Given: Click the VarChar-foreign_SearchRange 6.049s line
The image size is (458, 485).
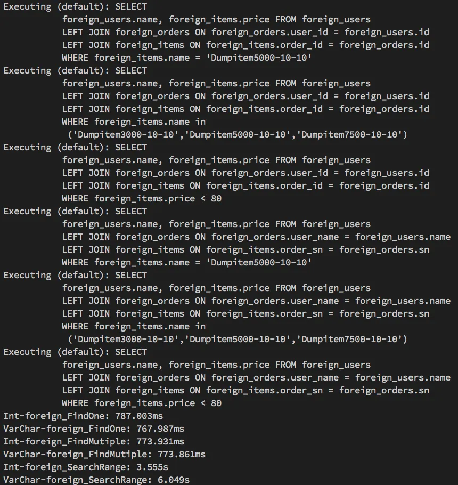Looking at the screenshot, I should click(x=96, y=480).
